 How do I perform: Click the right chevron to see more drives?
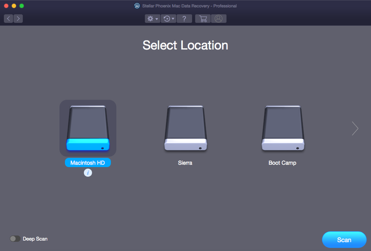pyautogui.click(x=355, y=128)
